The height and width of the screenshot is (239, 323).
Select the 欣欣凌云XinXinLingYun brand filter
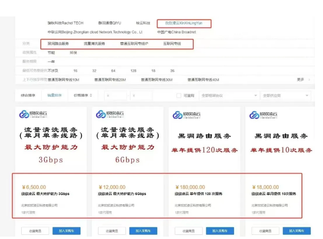[x=184, y=23]
